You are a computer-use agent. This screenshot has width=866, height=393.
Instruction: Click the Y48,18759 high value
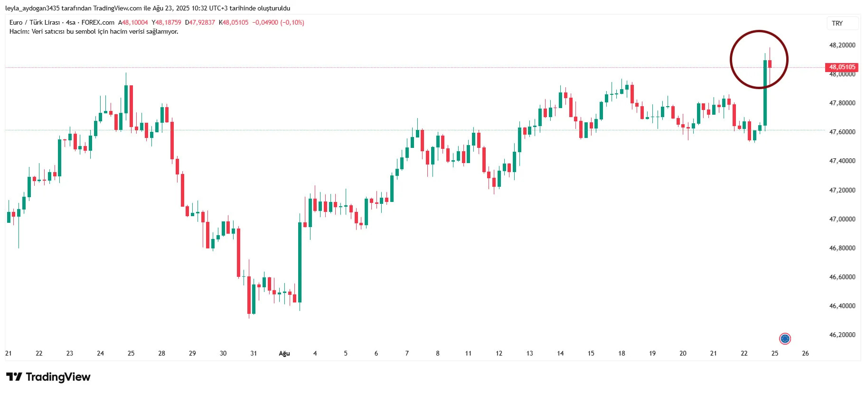(x=166, y=22)
